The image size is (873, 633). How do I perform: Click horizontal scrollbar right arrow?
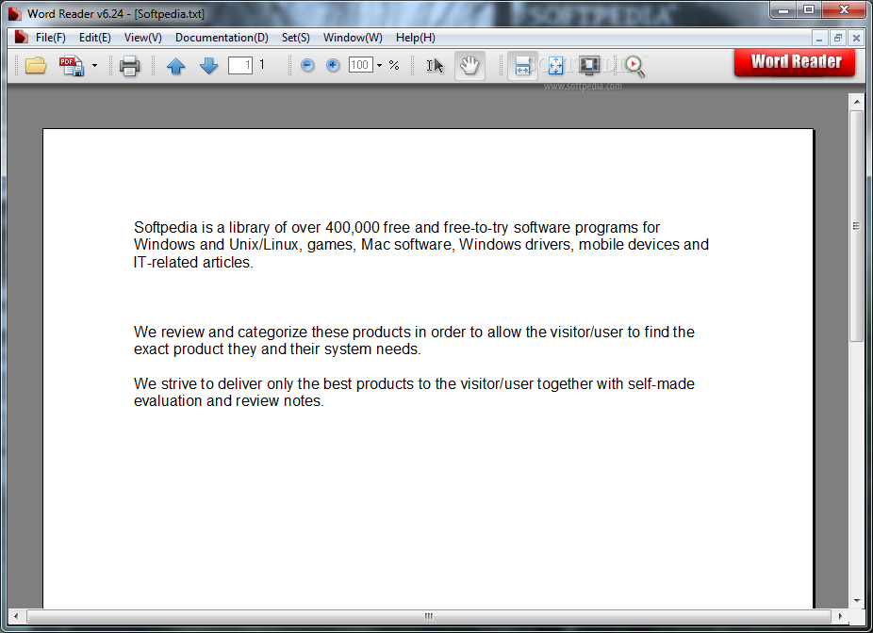click(x=840, y=616)
